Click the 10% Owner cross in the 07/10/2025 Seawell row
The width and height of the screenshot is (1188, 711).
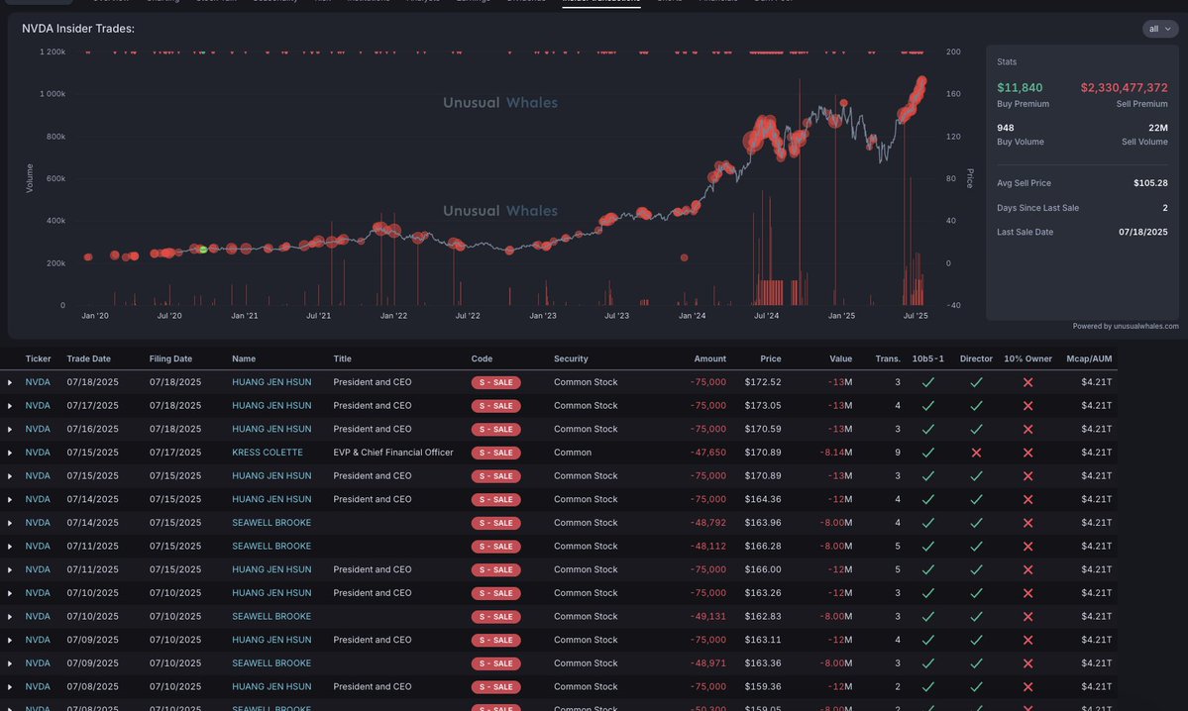(x=1028, y=617)
